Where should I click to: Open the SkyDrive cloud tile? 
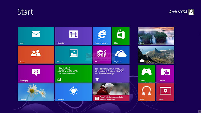[x=121, y=55]
